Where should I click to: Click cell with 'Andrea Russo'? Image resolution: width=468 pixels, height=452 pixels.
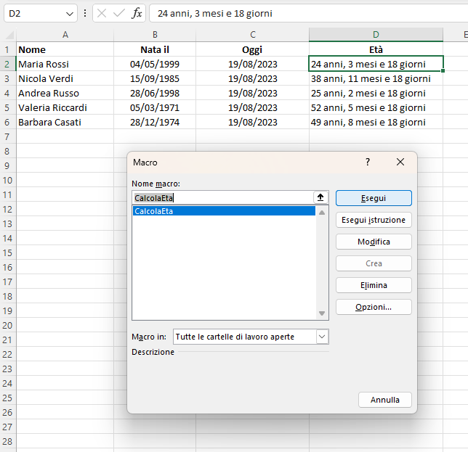pyautogui.click(x=65, y=94)
